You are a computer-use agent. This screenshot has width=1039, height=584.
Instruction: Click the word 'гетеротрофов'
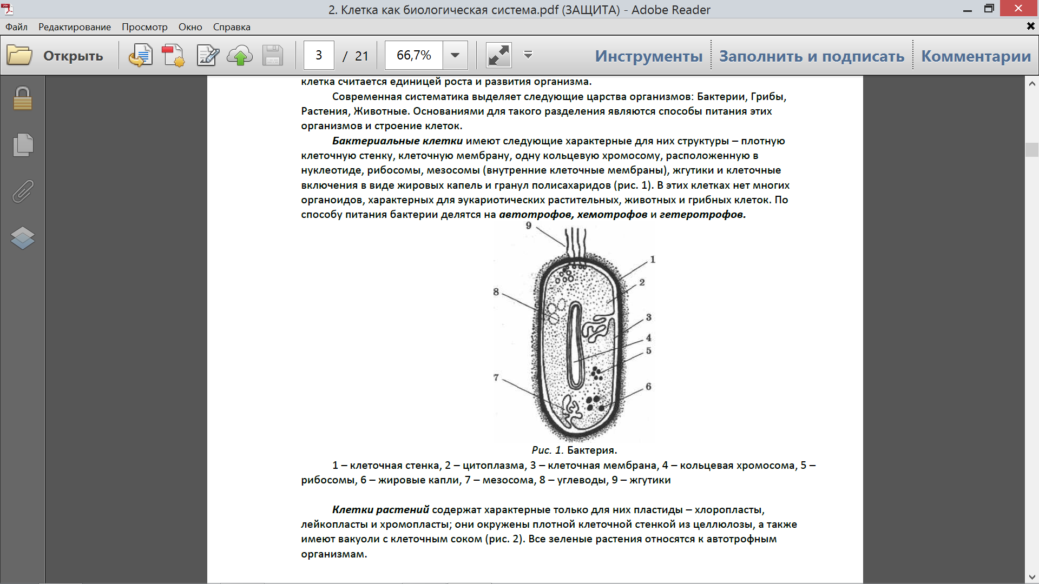pos(702,215)
